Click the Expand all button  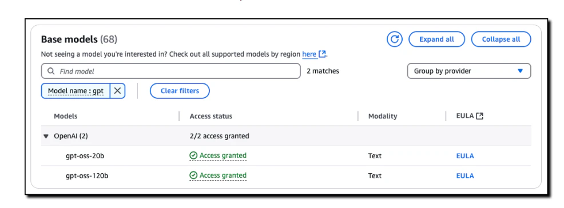click(x=436, y=39)
